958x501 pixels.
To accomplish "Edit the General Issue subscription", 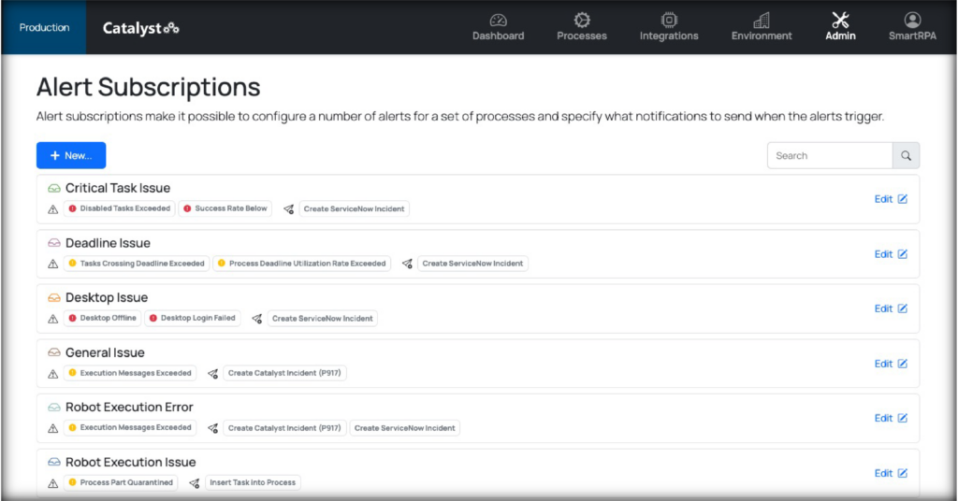I will pos(890,364).
